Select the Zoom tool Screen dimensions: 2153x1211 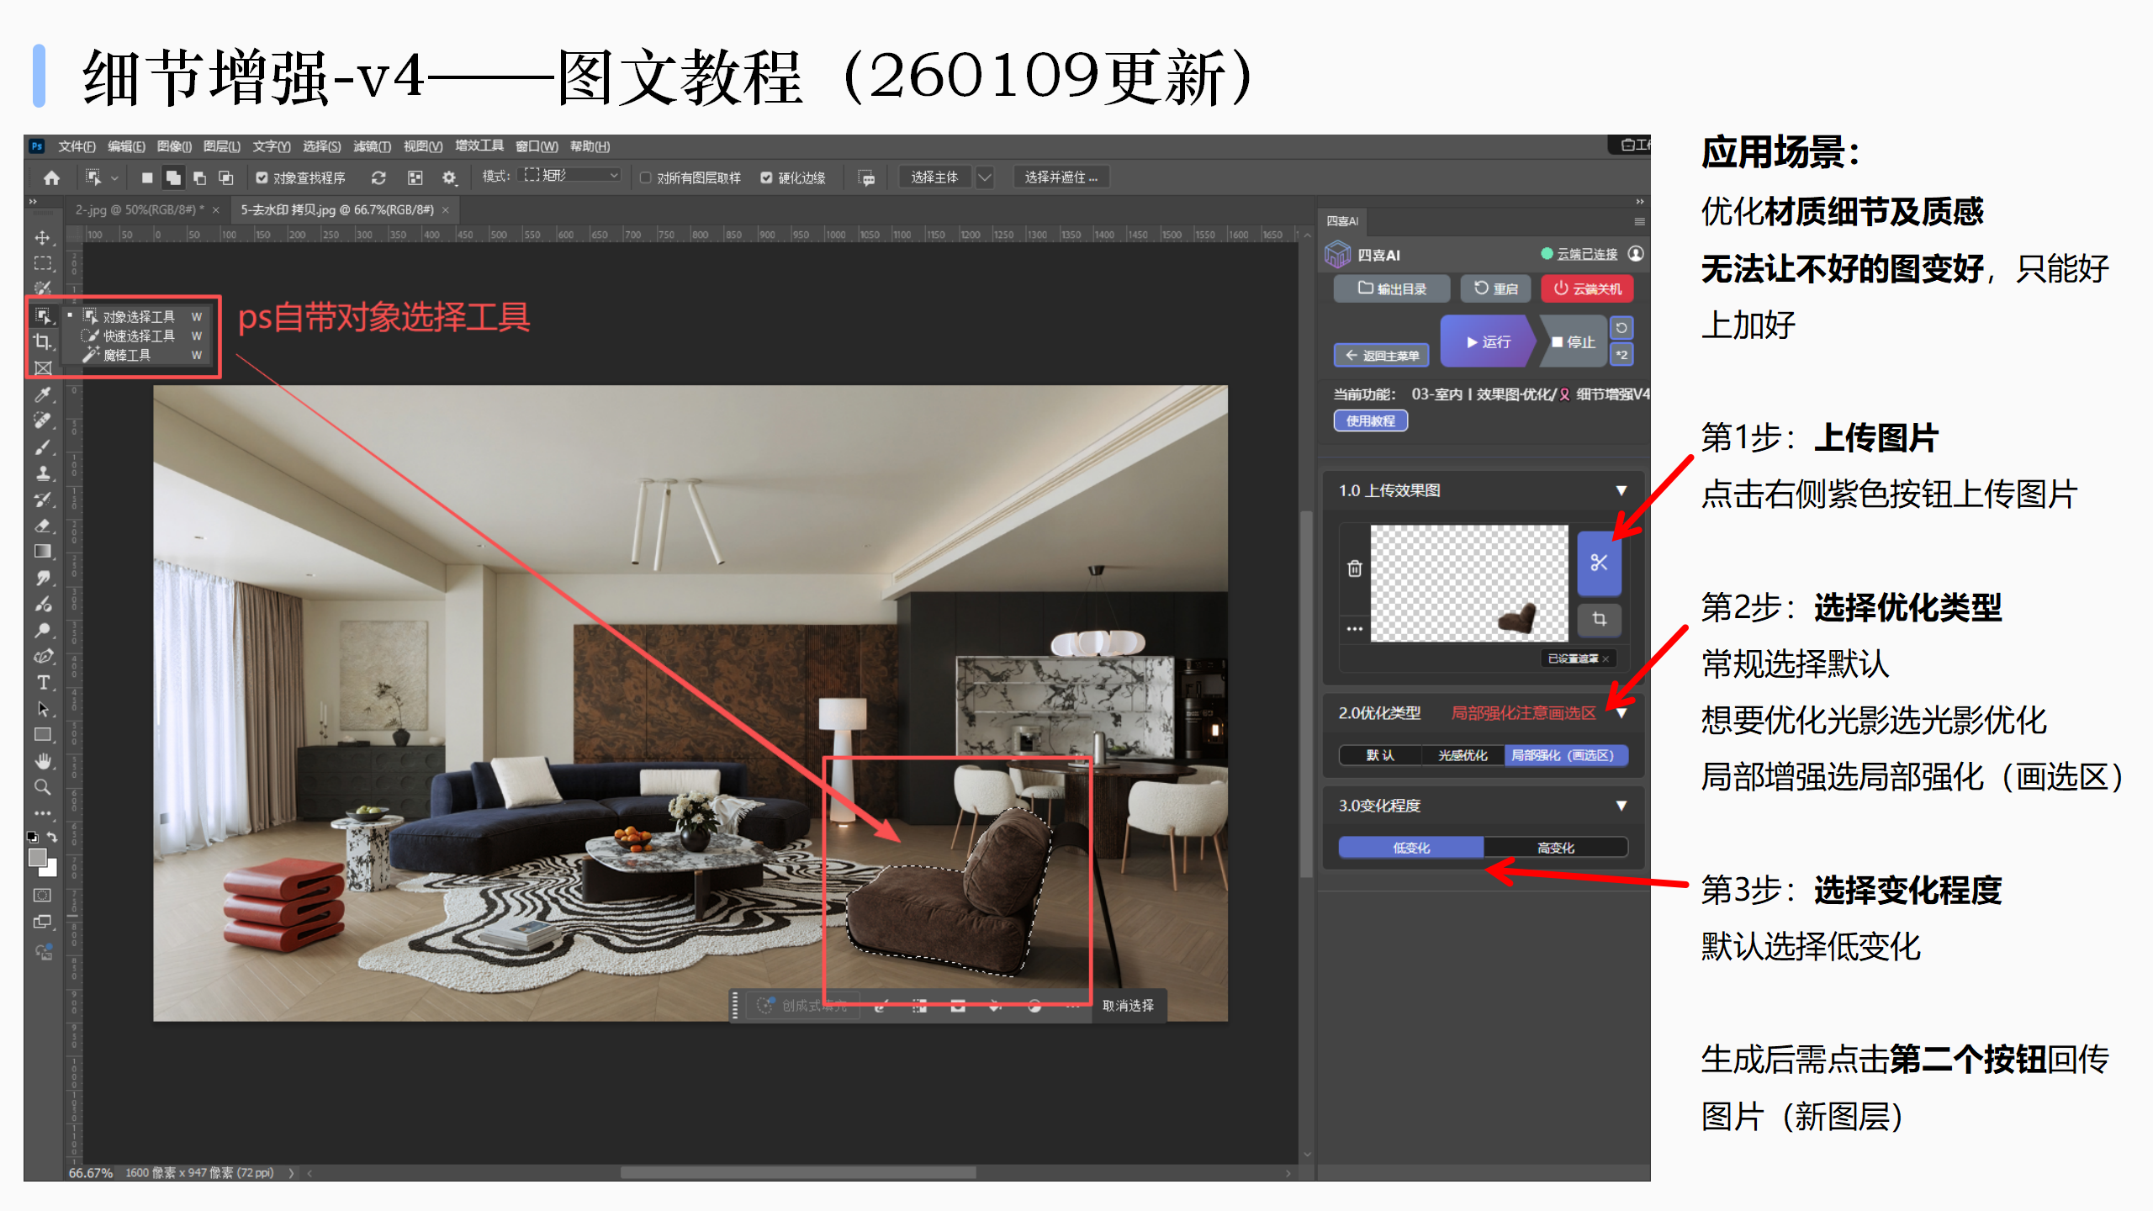coord(42,787)
